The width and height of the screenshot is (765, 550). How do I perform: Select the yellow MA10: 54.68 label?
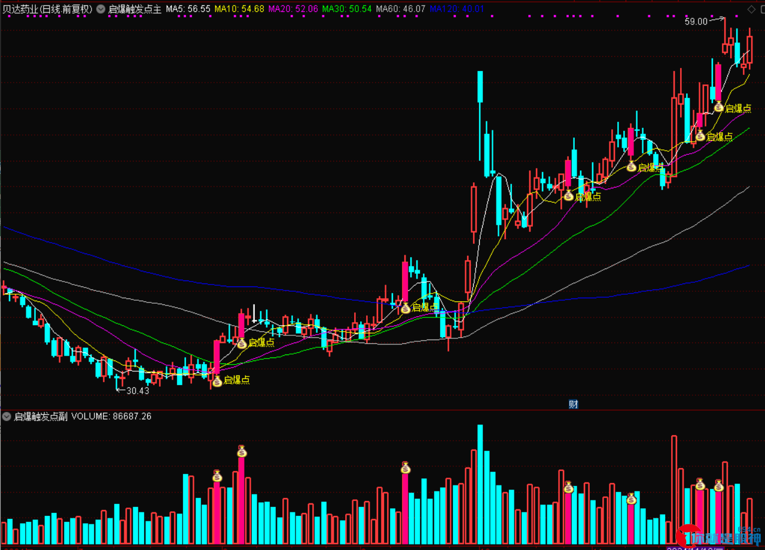coord(239,10)
